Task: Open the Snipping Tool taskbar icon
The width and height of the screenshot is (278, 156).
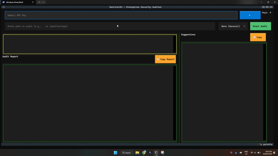Action: coord(162,153)
